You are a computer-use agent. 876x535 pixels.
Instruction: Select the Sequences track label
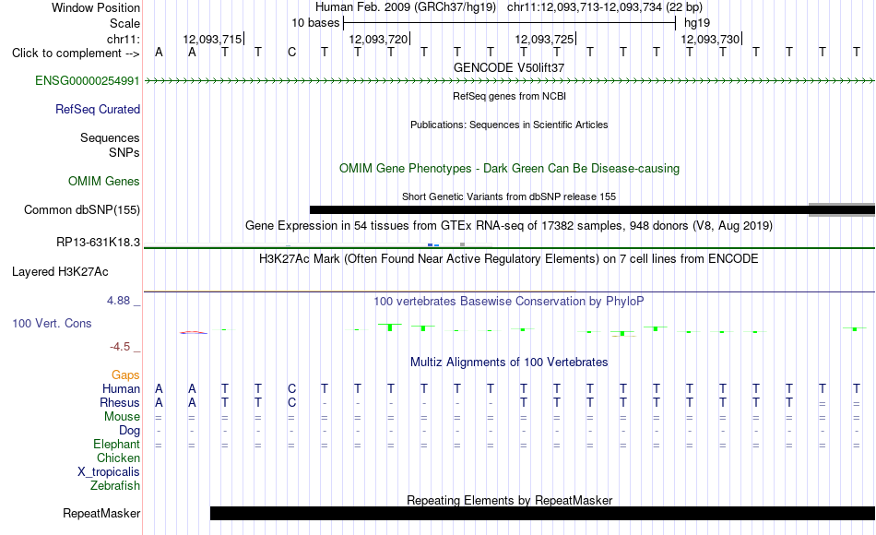click(x=110, y=138)
